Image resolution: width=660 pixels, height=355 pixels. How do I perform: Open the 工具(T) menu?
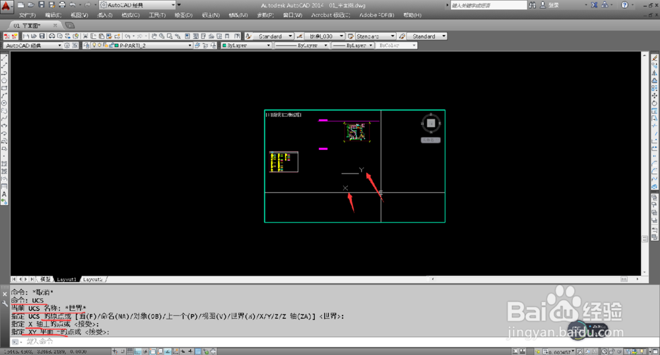157,15
